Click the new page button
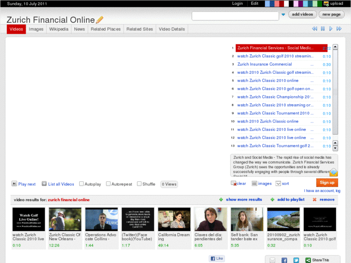The image size is (351, 263). click(x=332, y=14)
